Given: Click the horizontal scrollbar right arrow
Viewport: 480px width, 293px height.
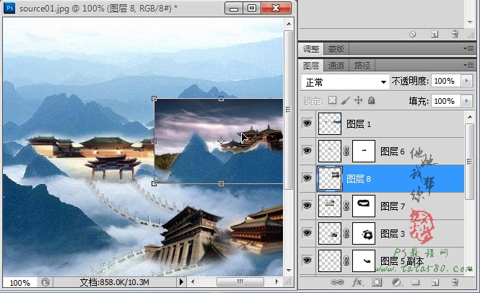Looking at the screenshot, I should (276, 281).
